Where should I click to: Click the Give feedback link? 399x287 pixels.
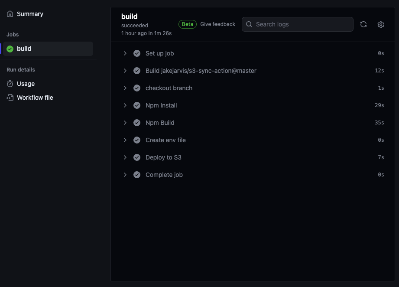point(217,24)
